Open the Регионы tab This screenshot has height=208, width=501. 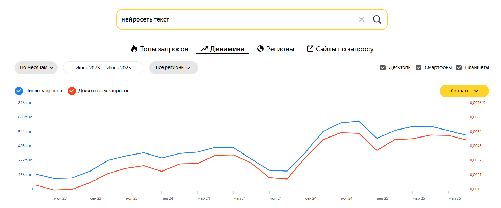280,49
